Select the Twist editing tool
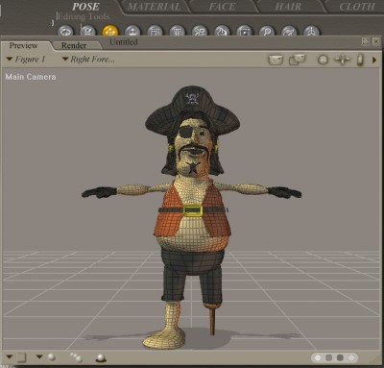Viewport: 384px width, 368px height. pos(87,32)
